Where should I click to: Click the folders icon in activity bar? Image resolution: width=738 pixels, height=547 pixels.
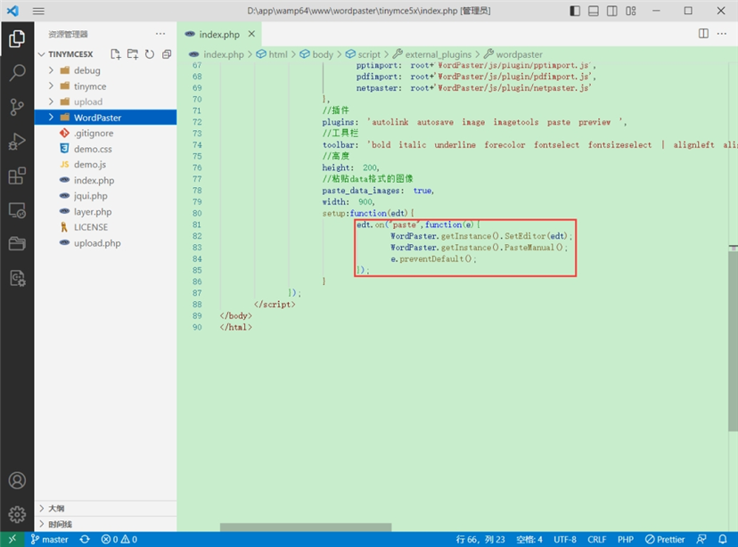[x=17, y=243]
